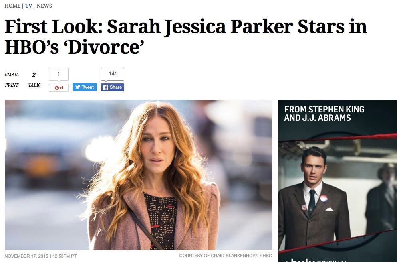
Task: Open the Facebook share count bubble showing 141
Action: [112, 74]
